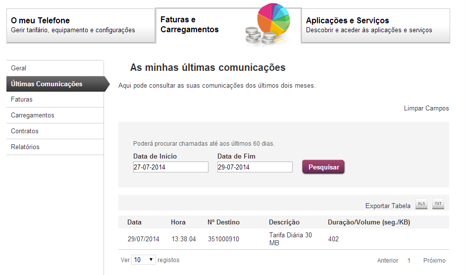
Task: Go to Próximo page of results
Action: 434,261
